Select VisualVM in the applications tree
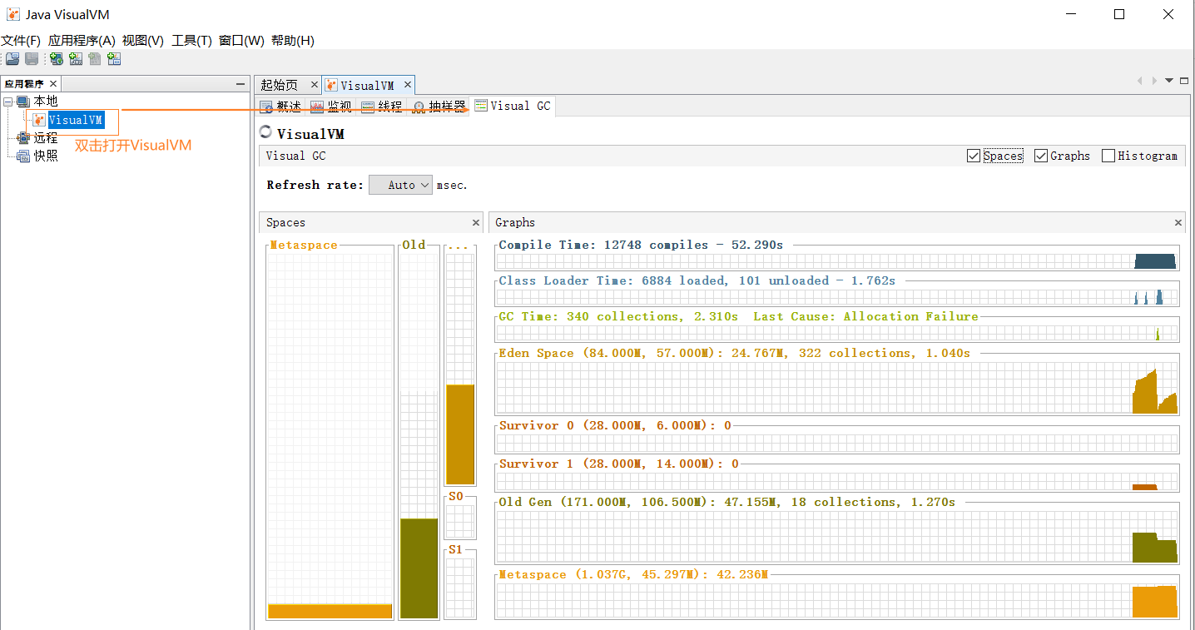 [76, 120]
